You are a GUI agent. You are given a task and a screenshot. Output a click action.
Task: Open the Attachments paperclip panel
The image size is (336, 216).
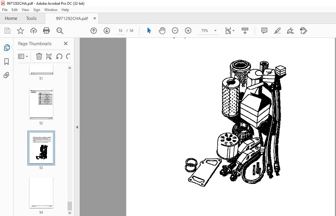tap(7, 75)
